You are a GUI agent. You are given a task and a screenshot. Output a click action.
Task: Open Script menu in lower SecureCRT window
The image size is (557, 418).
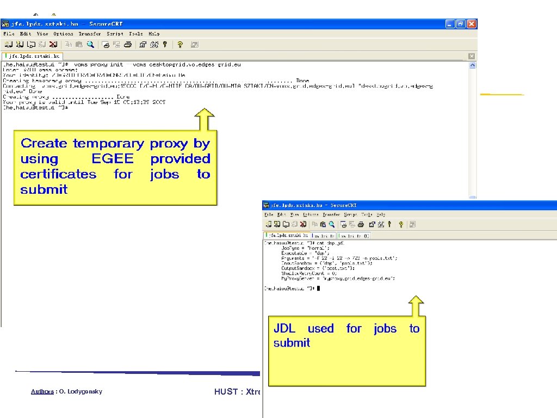click(351, 214)
